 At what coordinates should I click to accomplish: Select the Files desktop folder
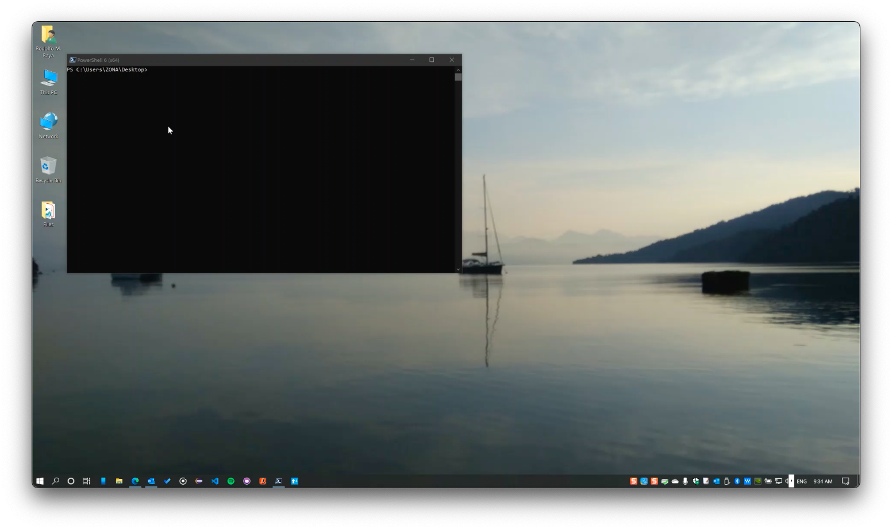48,214
